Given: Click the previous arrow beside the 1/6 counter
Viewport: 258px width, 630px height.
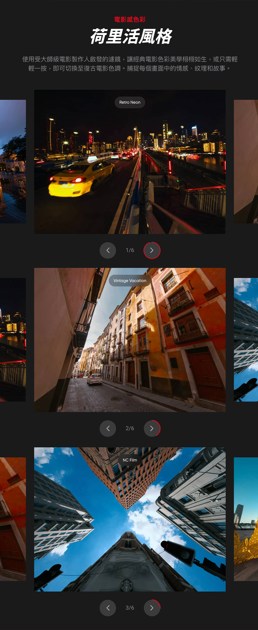Looking at the screenshot, I should coord(108,250).
